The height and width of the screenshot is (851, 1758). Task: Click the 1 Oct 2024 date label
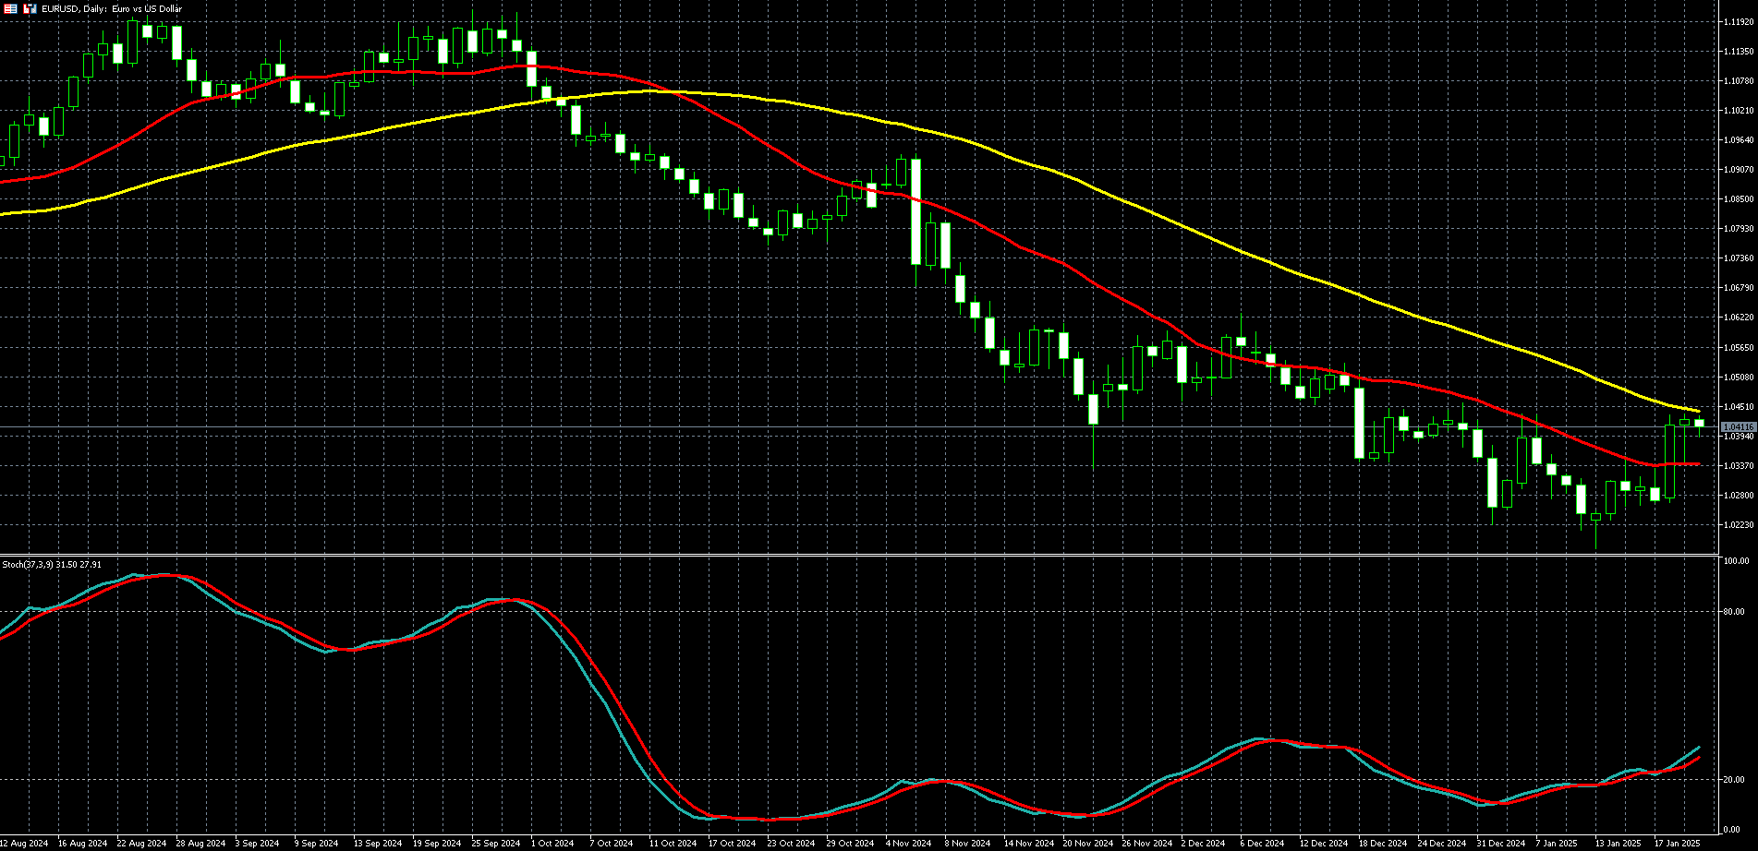(x=552, y=843)
